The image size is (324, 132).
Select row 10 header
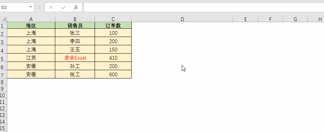3,95
